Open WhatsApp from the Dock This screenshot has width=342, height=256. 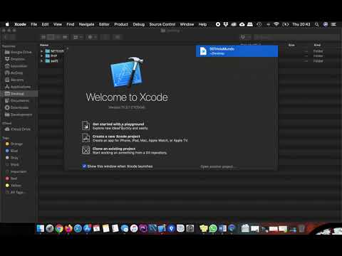pyautogui.click(x=213, y=228)
